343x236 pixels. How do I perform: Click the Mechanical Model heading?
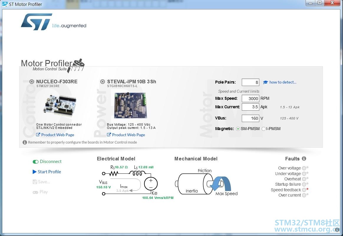(196, 159)
